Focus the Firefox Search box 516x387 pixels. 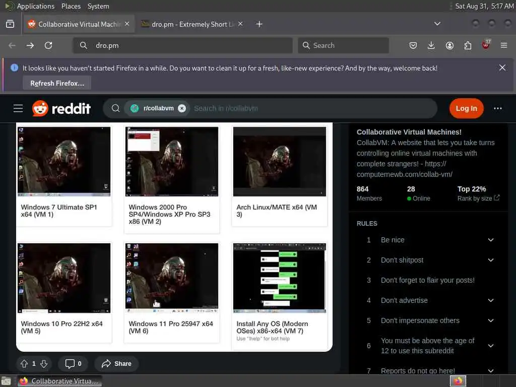(x=343, y=45)
